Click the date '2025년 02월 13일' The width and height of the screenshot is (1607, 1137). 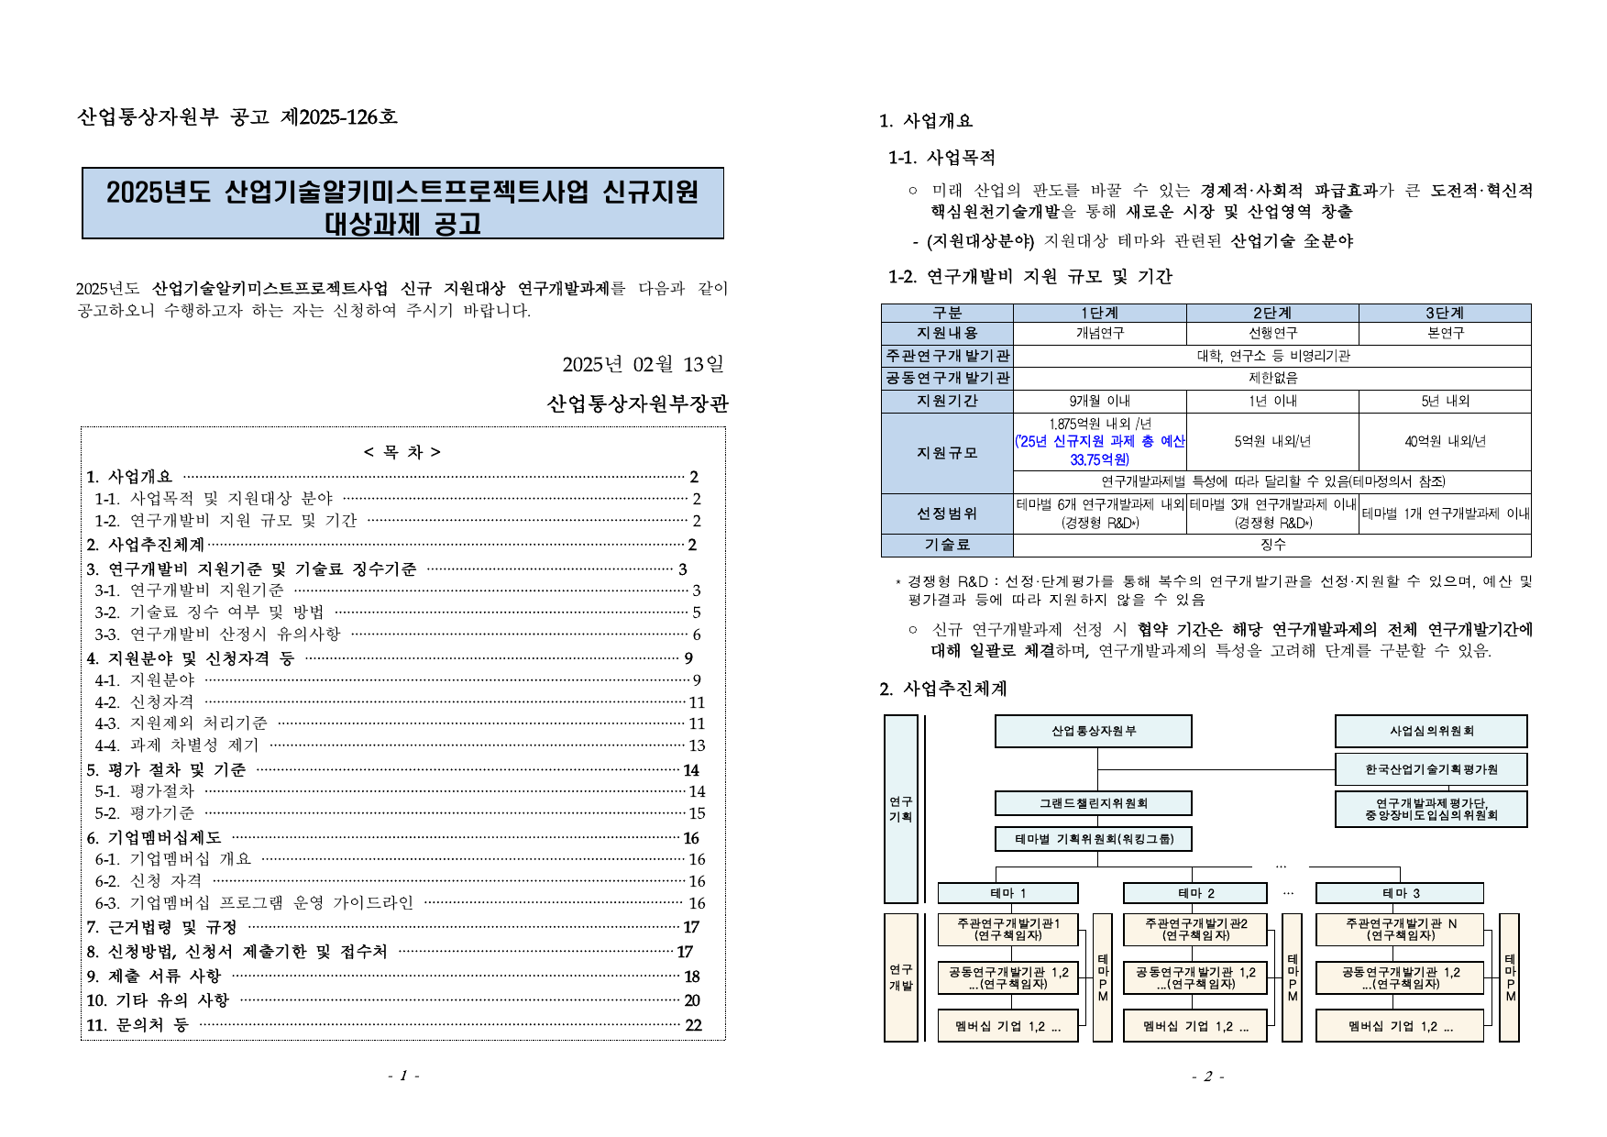643,365
